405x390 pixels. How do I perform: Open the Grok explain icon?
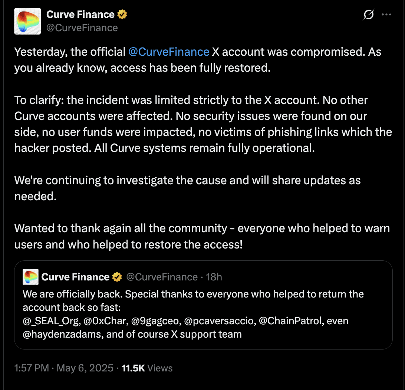368,14
